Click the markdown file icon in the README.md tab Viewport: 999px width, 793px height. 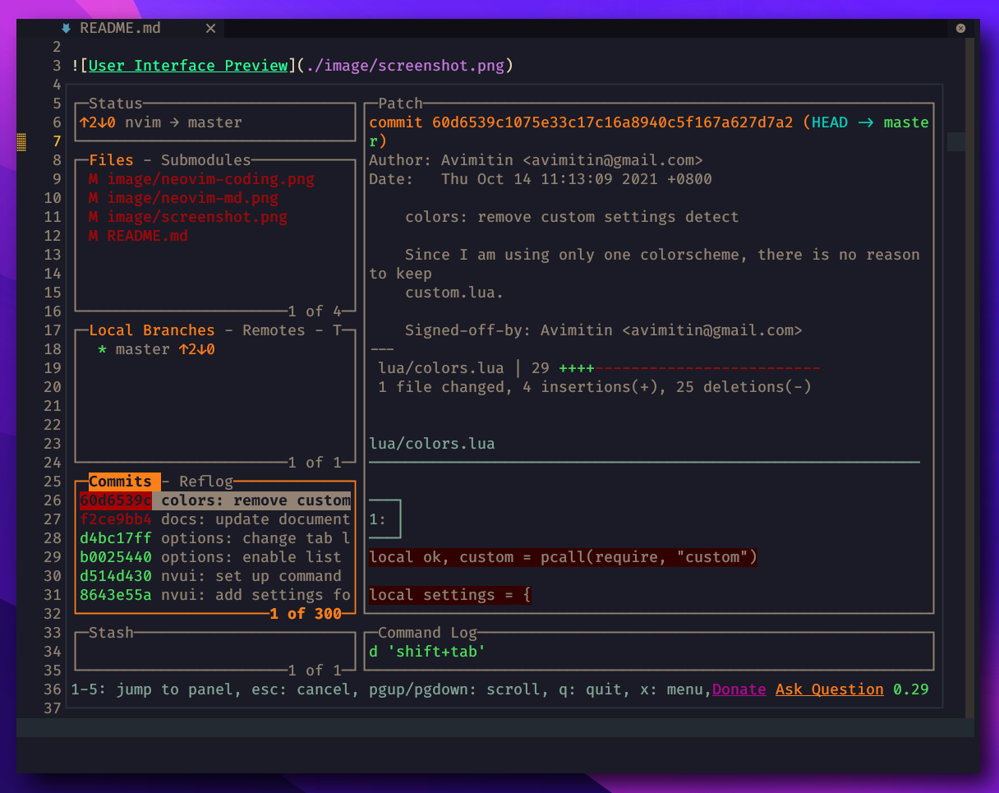(x=66, y=28)
